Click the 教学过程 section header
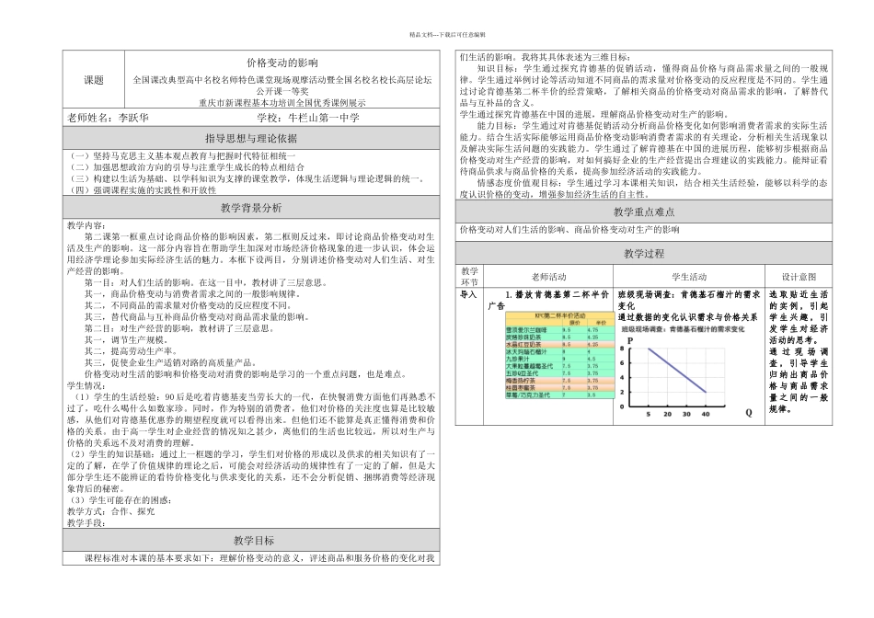This screenshot has height=618, width=874. tap(644, 254)
